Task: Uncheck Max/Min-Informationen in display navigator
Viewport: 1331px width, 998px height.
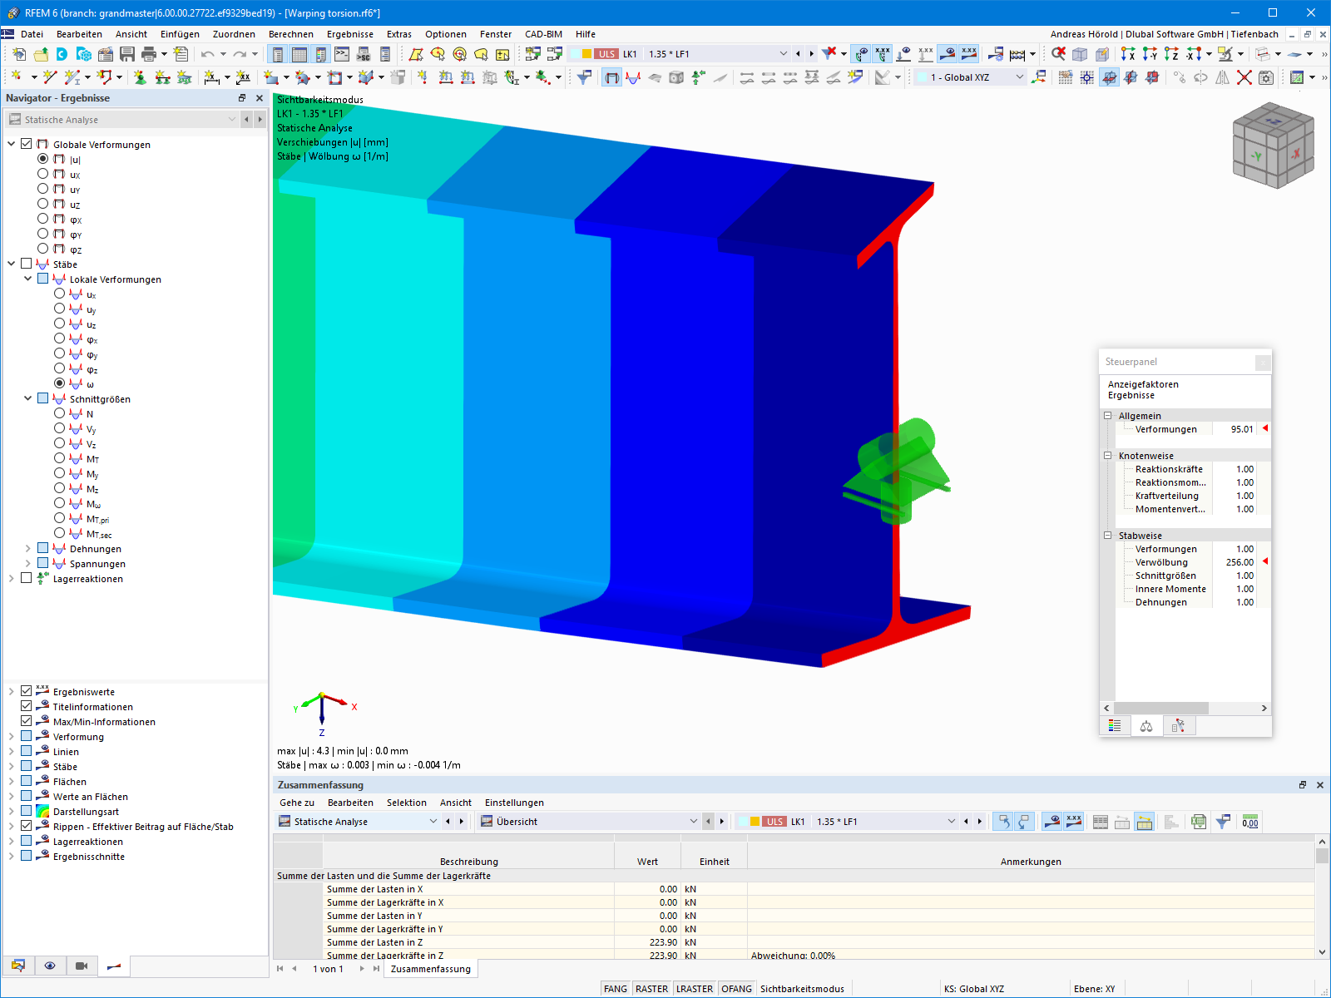Action: click(x=27, y=721)
